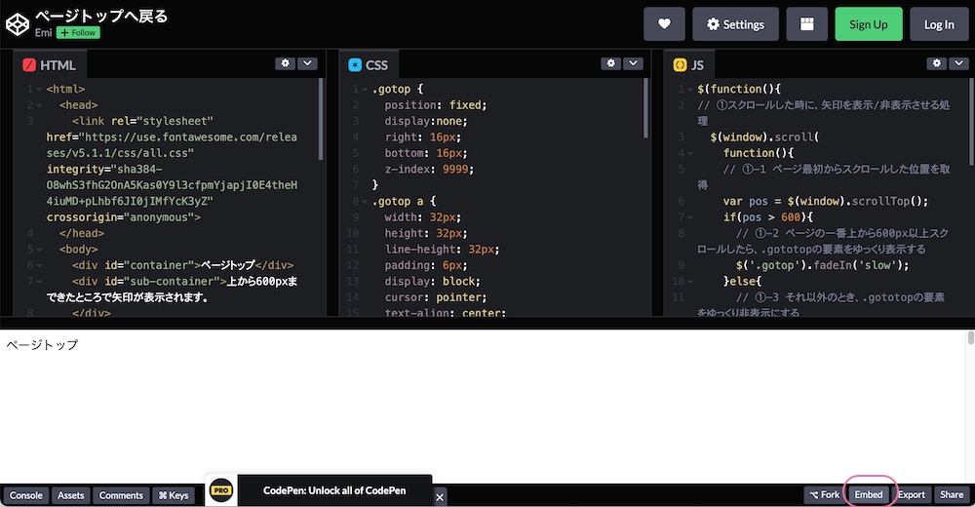Select the HTML editor tab
This screenshot has height=507, width=975.
tap(50, 64)
